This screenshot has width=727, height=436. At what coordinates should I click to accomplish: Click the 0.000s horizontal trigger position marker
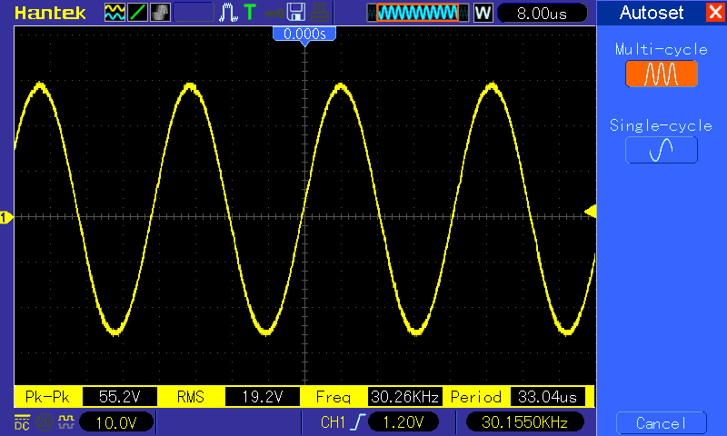click(304, 35)
